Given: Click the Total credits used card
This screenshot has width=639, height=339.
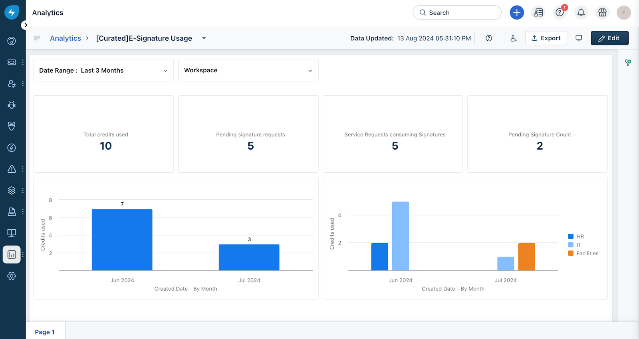Looking at the screenshot, I should 103,134.
